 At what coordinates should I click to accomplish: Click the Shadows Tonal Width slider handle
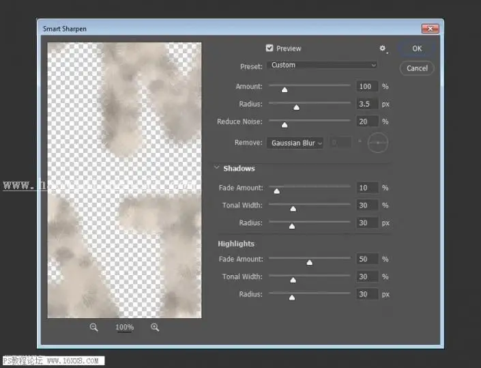click(x=293, y=209)
